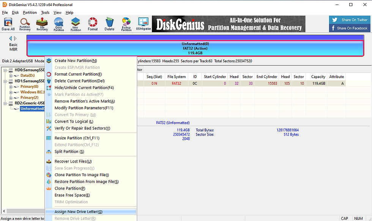The width and height of the screenshot is (372, 221).
Task: Choose Convert To Logical (L)
Action: point(91,122)
